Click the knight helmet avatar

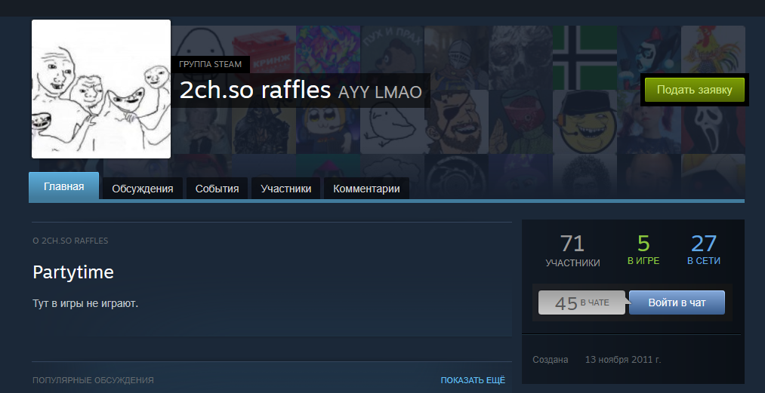pos(456,57)
